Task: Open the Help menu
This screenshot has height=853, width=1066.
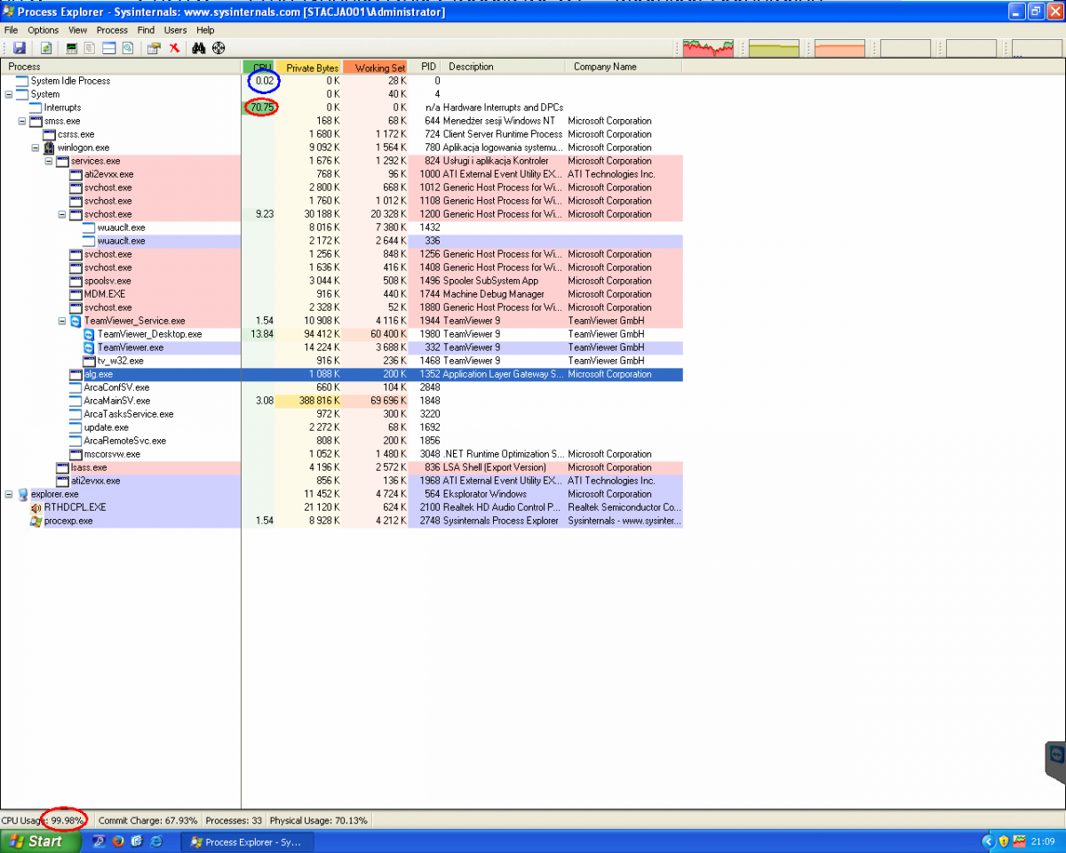Action: click(205, 30)
